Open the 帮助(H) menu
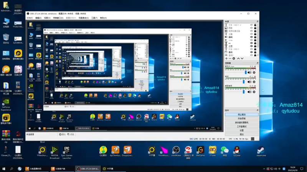The image size is (307, 172). (x=103, y=18)
